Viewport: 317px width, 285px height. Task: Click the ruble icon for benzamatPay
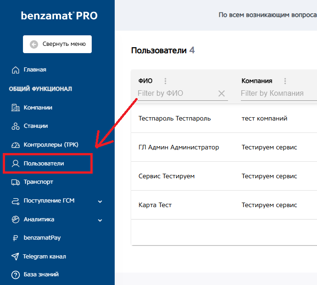click(x=15, y=238)
